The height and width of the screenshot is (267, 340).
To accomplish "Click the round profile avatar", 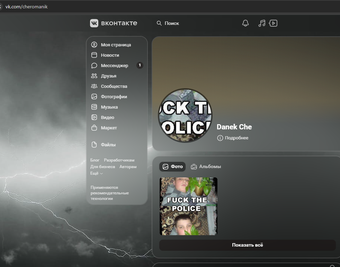I will coord(185,116).
